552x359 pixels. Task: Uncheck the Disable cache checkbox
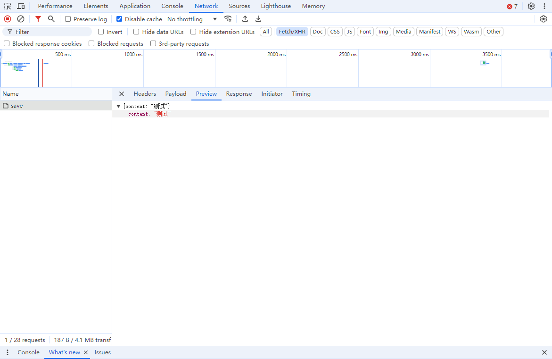point(119,19)
